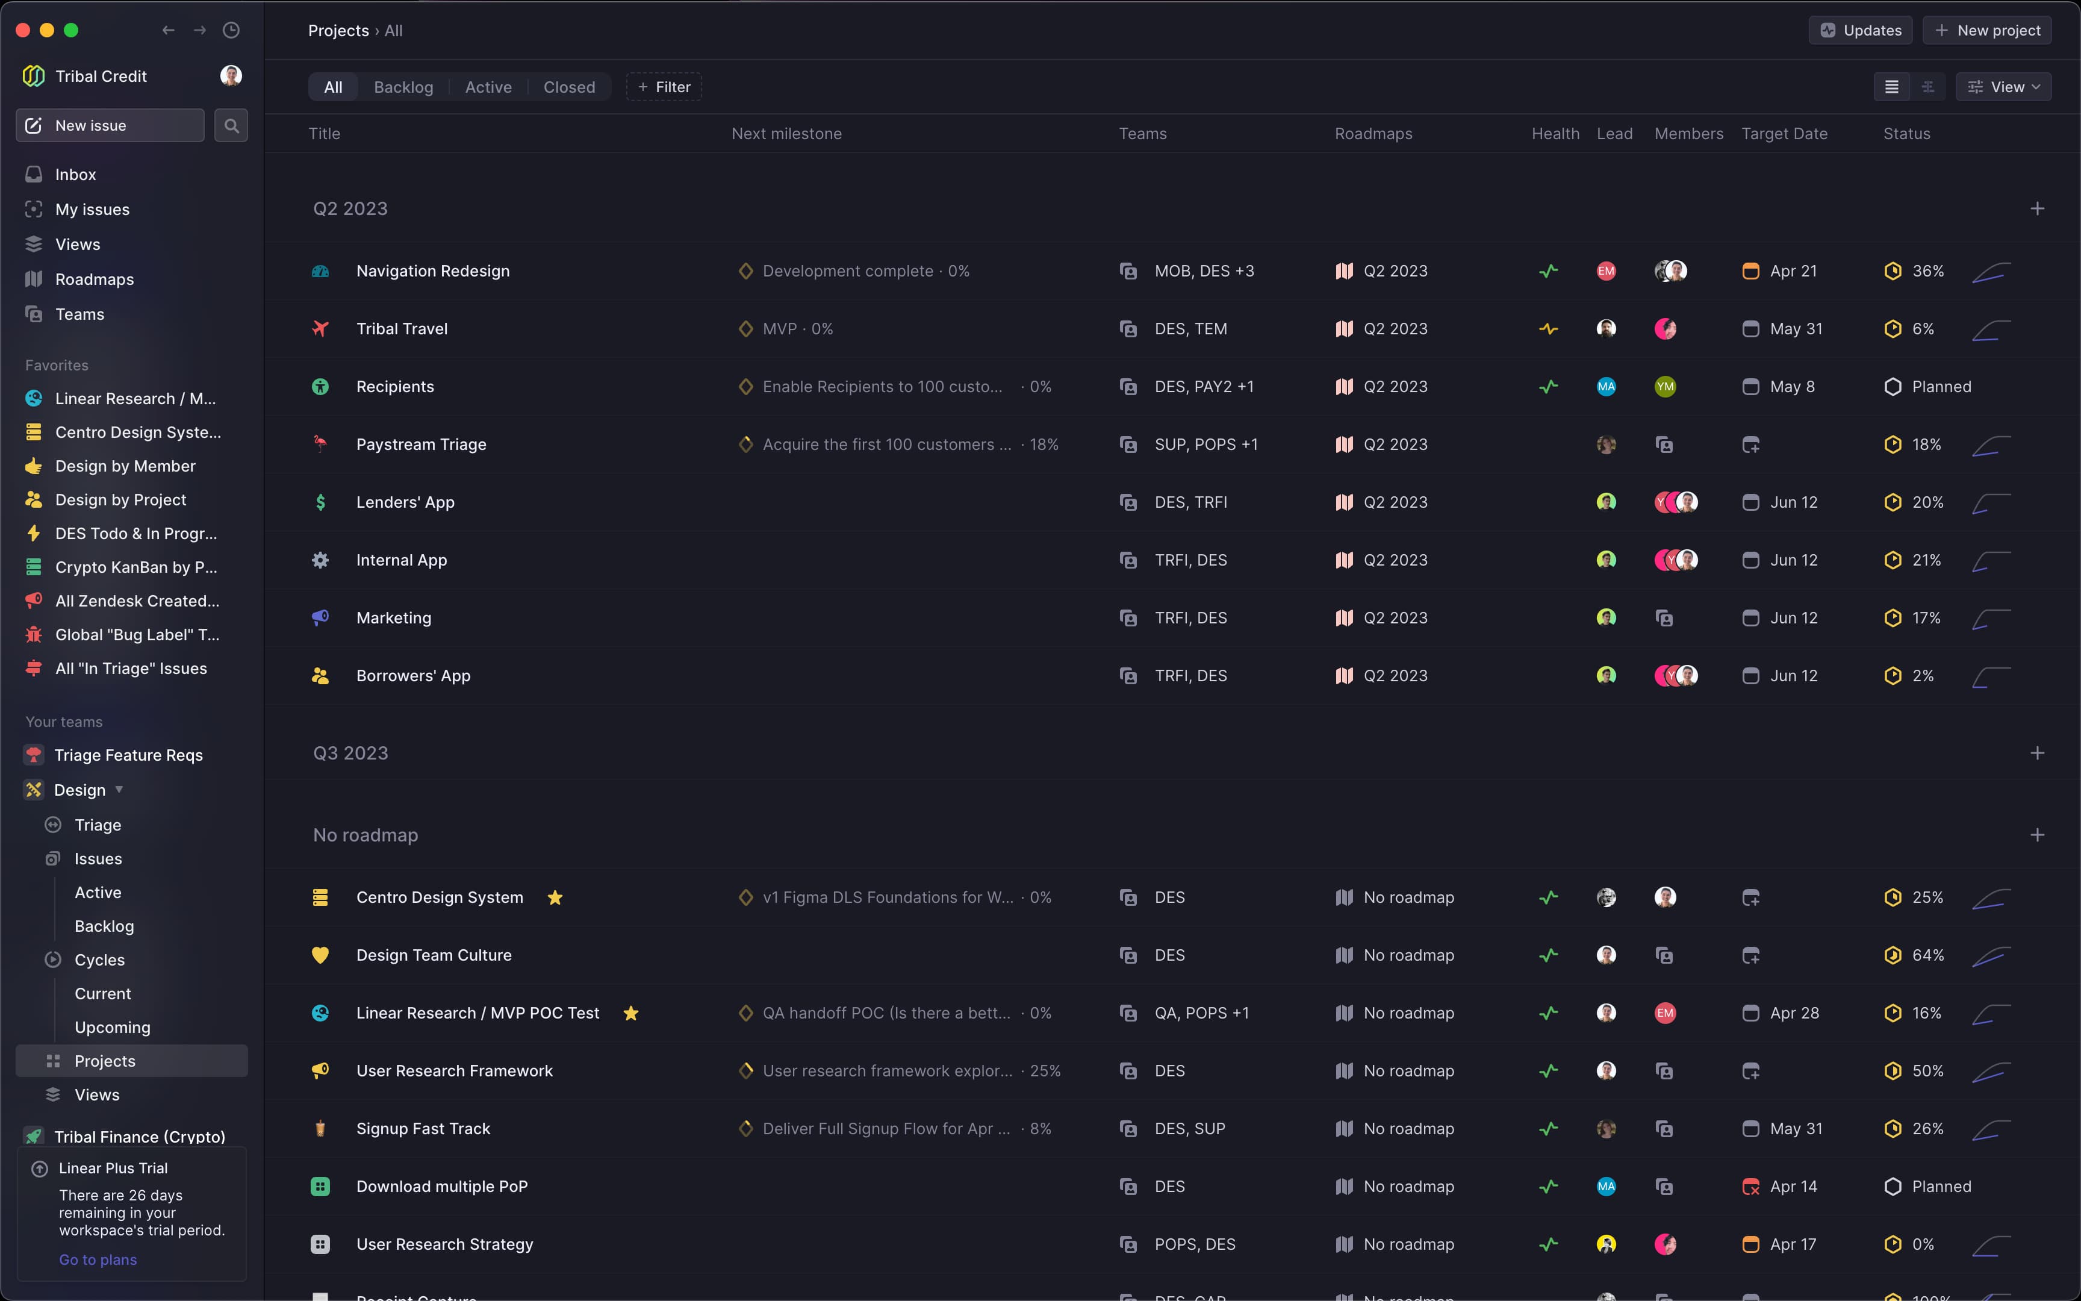The width and height of the screenshot is (2081, 1301).
Task: Select the Closed tab
Action: tap(568, 87)
